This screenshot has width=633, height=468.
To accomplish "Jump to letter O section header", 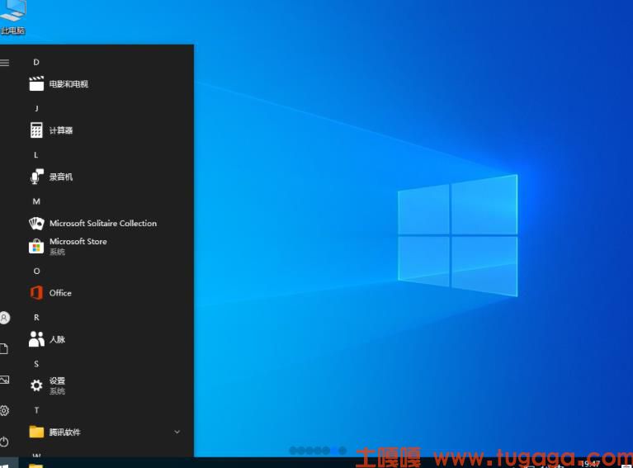I will click(36, 271).
